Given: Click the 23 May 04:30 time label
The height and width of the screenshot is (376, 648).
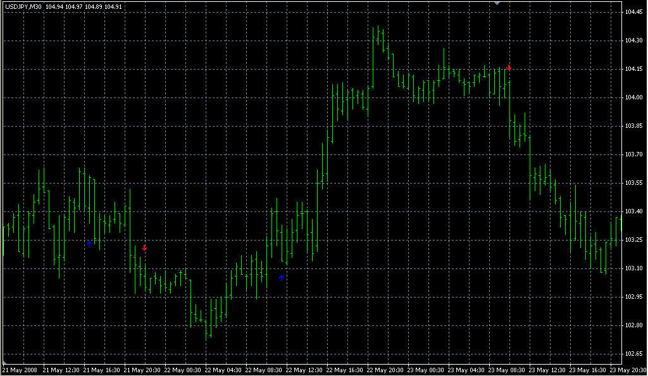Looking at the screenshot, I should [x=466, y=370].
